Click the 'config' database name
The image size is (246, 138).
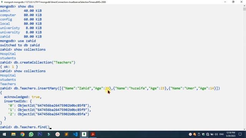tap(6, 20)
